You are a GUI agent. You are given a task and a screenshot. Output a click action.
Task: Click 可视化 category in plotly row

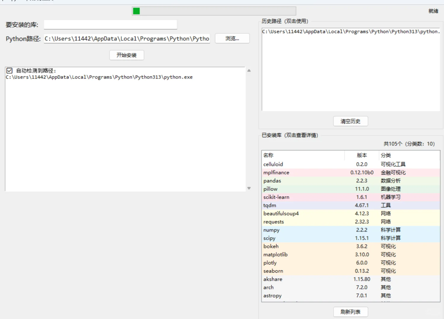[388, 263]
